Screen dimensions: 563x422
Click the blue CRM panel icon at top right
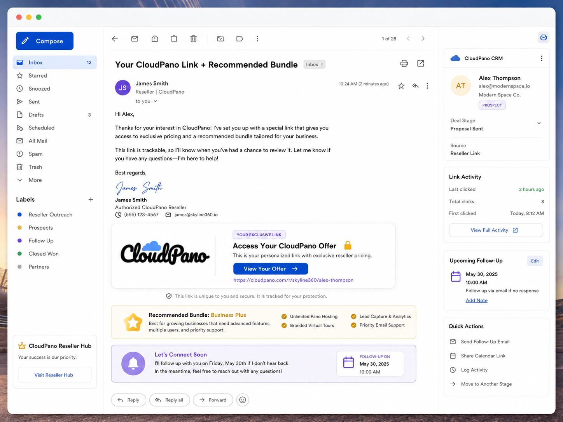(x=544, y=37)
